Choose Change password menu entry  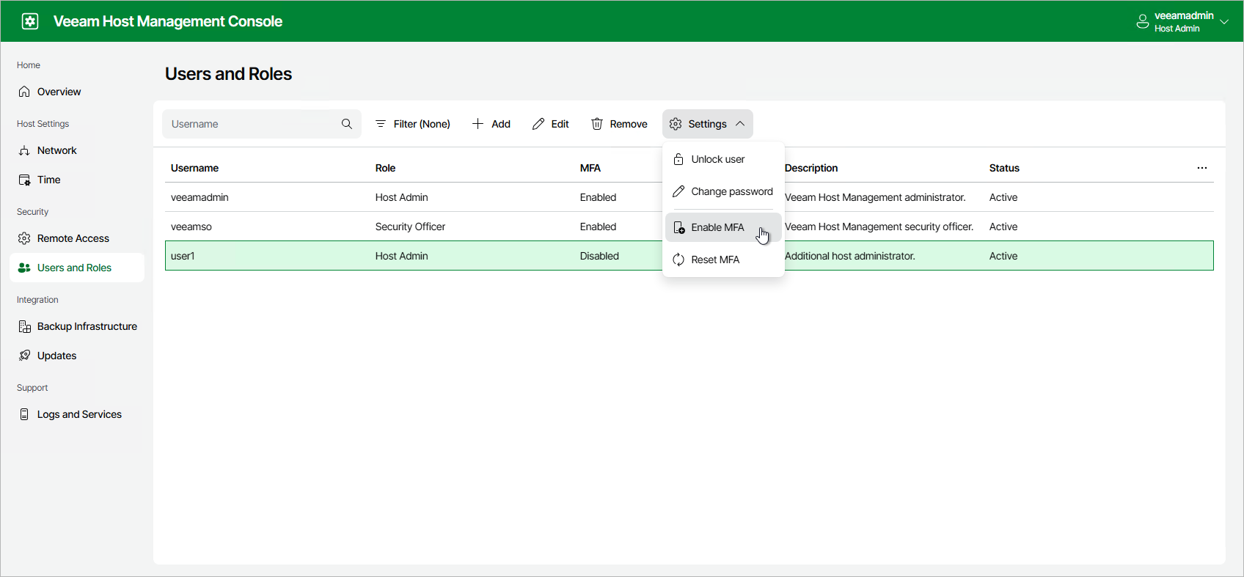(723, 191)
